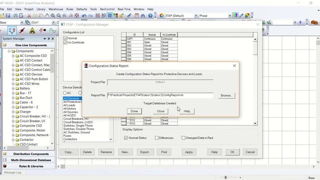Click the Print icon in the toolbar
320x180 pixels.
(x=15, y=15)
